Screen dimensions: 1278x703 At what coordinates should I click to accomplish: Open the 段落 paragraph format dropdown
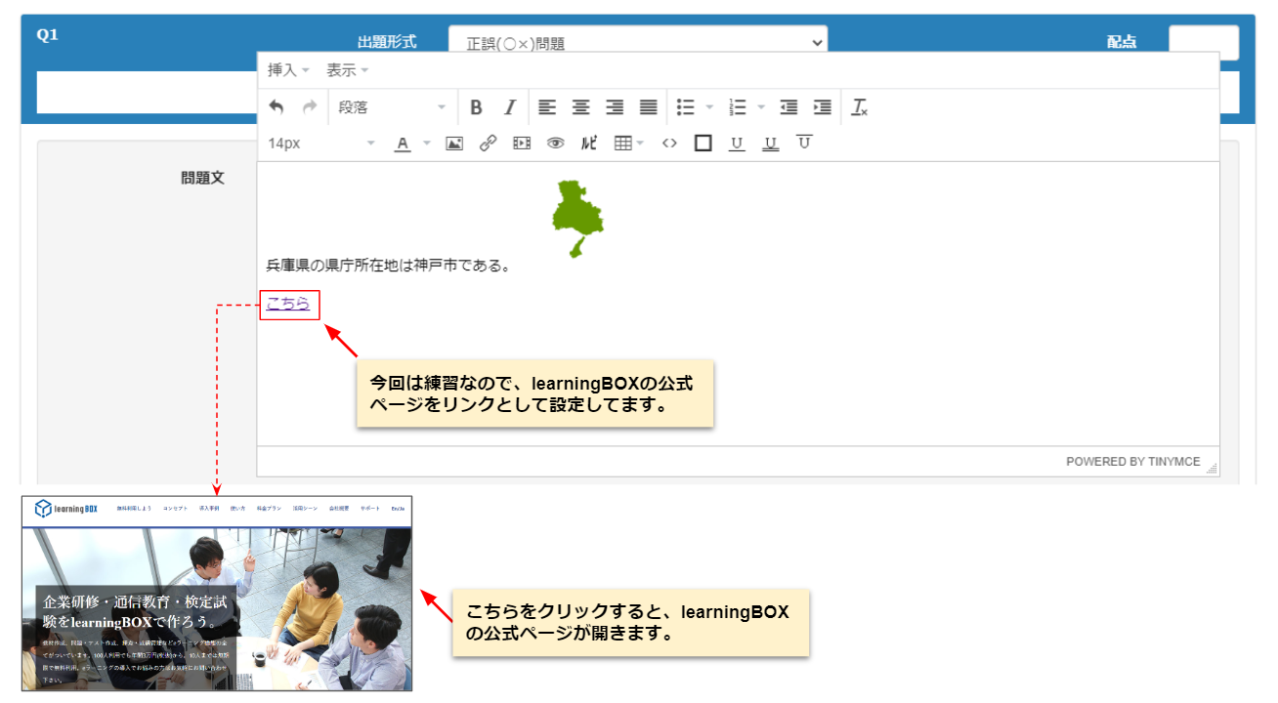pos(391,107)
